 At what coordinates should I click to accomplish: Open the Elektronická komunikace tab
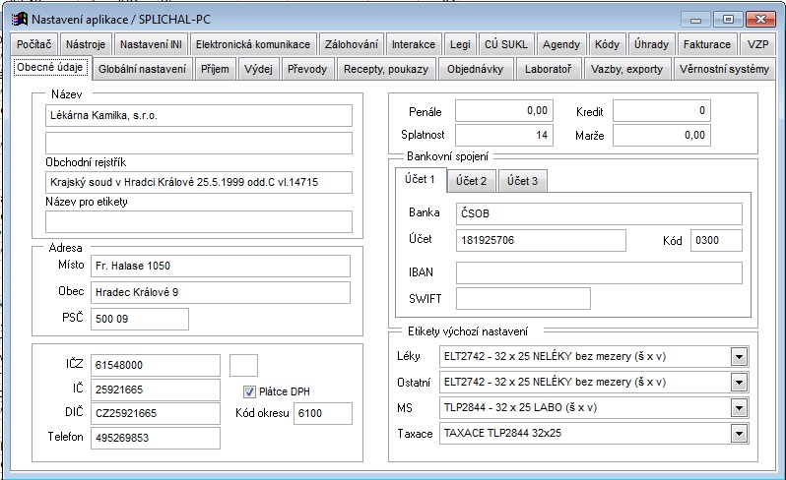[x=253, y=44]
